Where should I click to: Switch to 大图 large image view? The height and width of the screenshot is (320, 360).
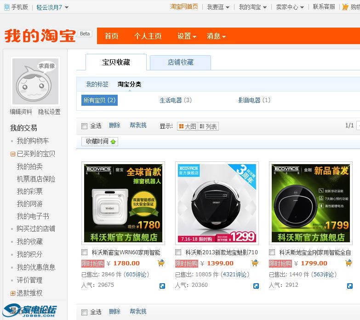click(187, 126)
